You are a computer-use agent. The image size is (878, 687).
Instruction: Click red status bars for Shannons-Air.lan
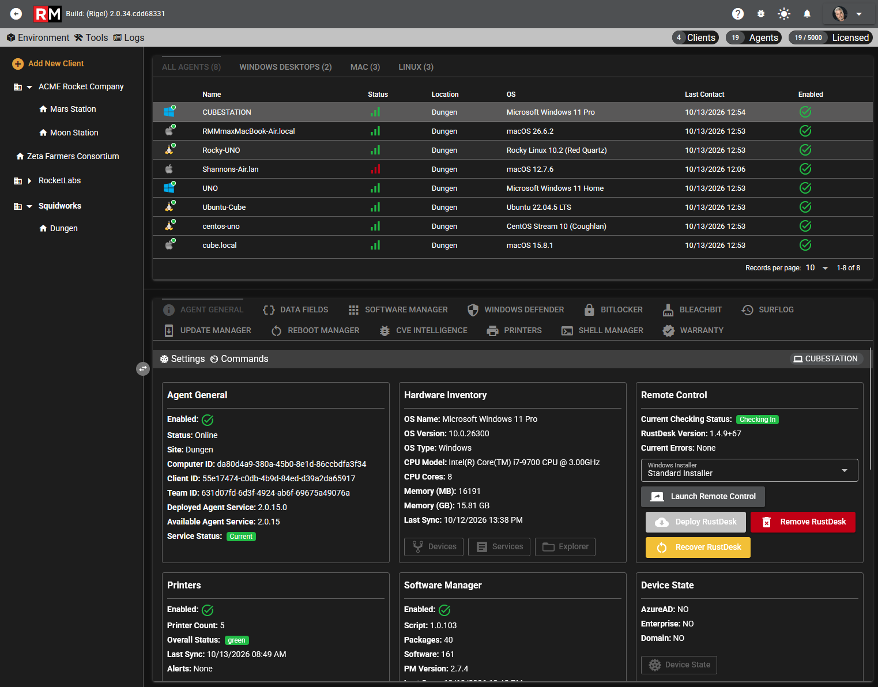click(375, 169)
